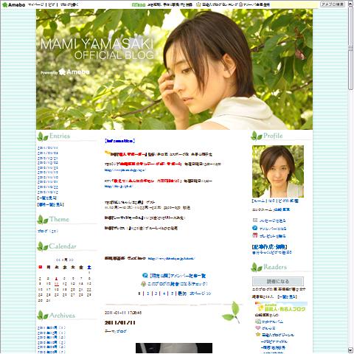Image resolution: width=354 pixels, height=354 pixels.
Task: Click the Mami Yamasaki header banner image
Action: (x=174, y=69)
